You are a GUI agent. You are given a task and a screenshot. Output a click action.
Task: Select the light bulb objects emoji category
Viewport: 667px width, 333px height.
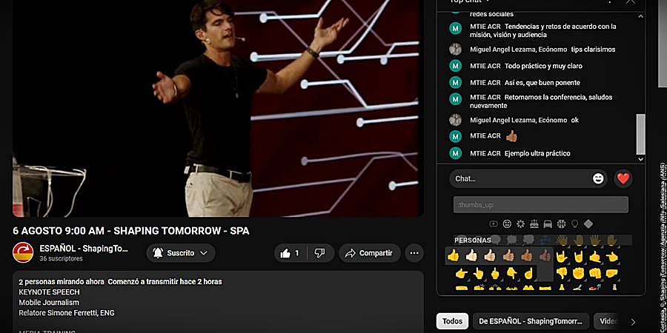tap(574, 223)
